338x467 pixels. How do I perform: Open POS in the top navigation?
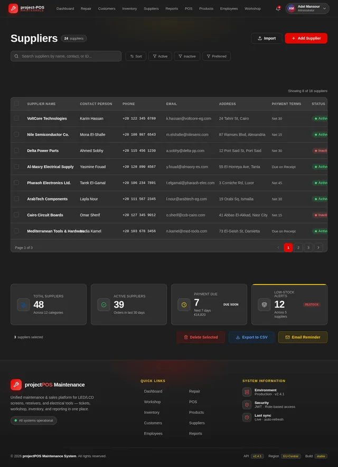189,8
